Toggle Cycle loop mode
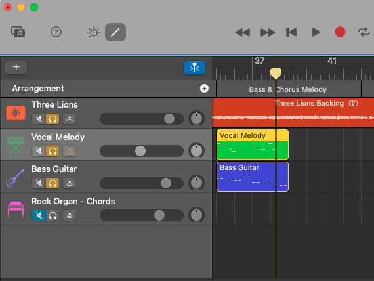374x281 pixels. [364, 32]
